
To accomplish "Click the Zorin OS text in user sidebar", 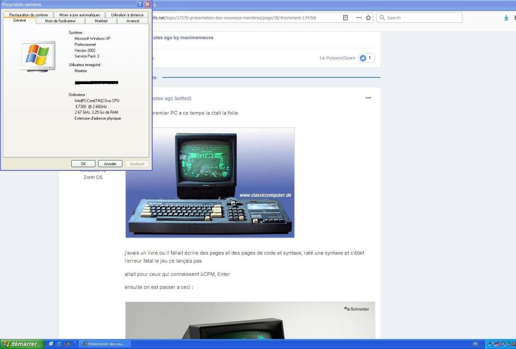I will tap(93, 177).
